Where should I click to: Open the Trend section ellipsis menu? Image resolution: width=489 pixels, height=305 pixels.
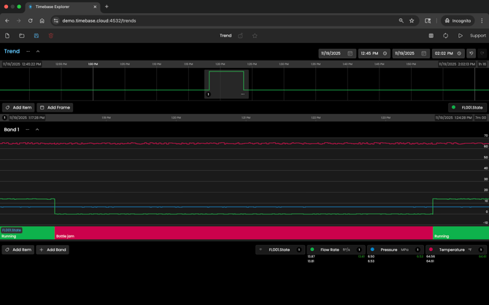point(28,51)
